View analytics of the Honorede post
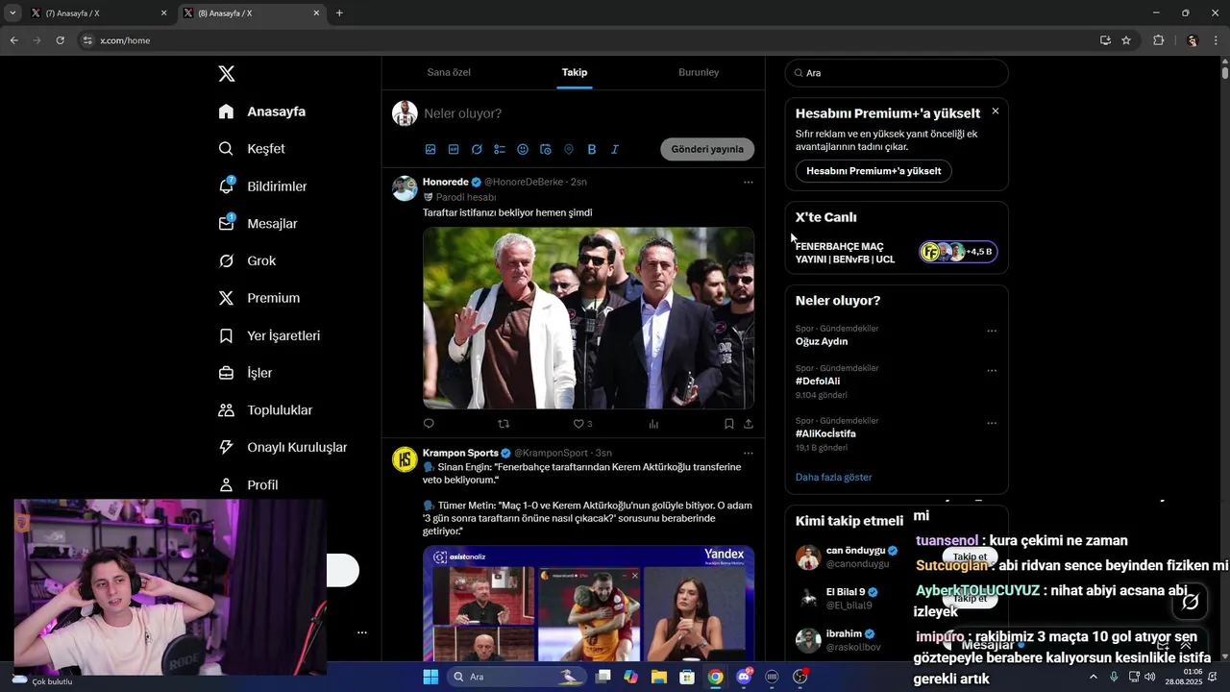1230x692 pixels. [x=653, y=424]
